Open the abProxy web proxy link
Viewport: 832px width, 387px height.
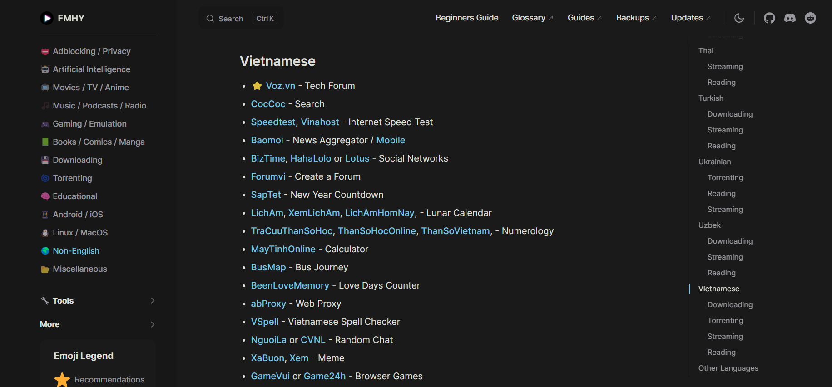tap(268, 304)
